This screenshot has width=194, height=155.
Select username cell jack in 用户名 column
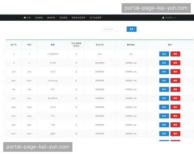coord(14,72)
